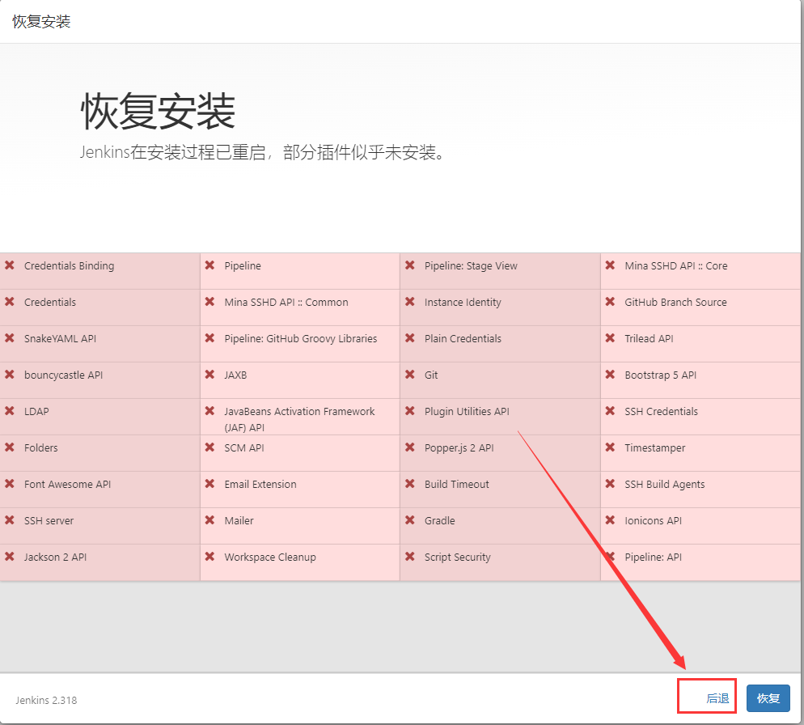Click the red X by JavaBeans Activation Framework
Image resolution: width=804 pixels, height=725 pixels.
[x=209, y=411]
